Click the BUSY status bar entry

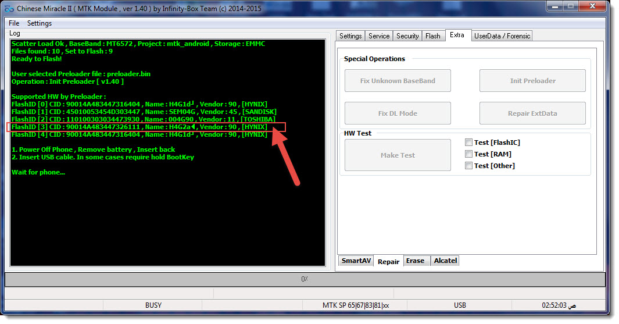pos(153,305)
